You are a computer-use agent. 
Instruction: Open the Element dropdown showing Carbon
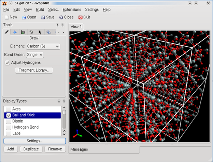(43, 46)
